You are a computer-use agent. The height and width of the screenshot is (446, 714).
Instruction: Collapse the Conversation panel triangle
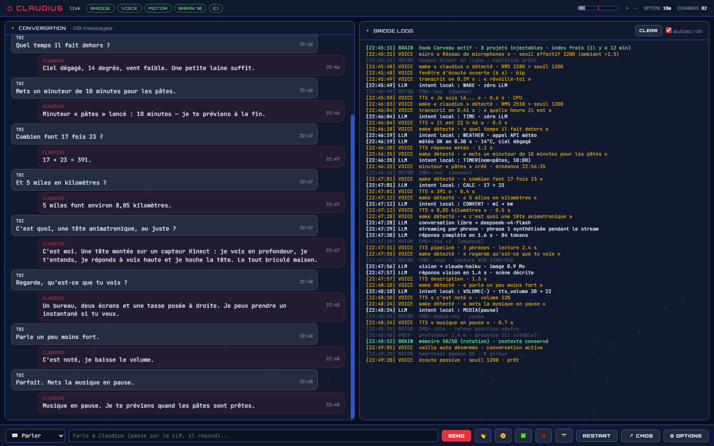(13, 28)
